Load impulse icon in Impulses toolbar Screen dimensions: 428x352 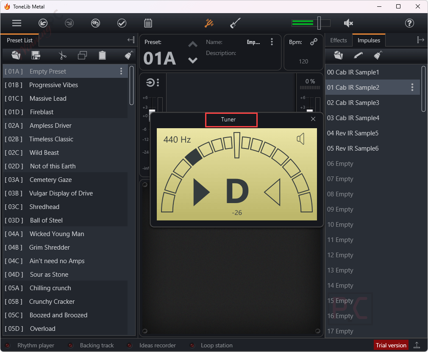pos(338,55)
